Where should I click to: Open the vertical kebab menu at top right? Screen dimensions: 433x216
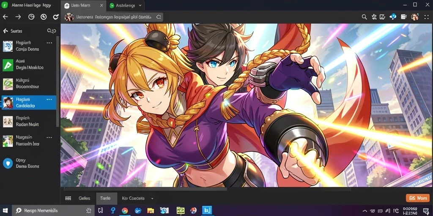425,17
